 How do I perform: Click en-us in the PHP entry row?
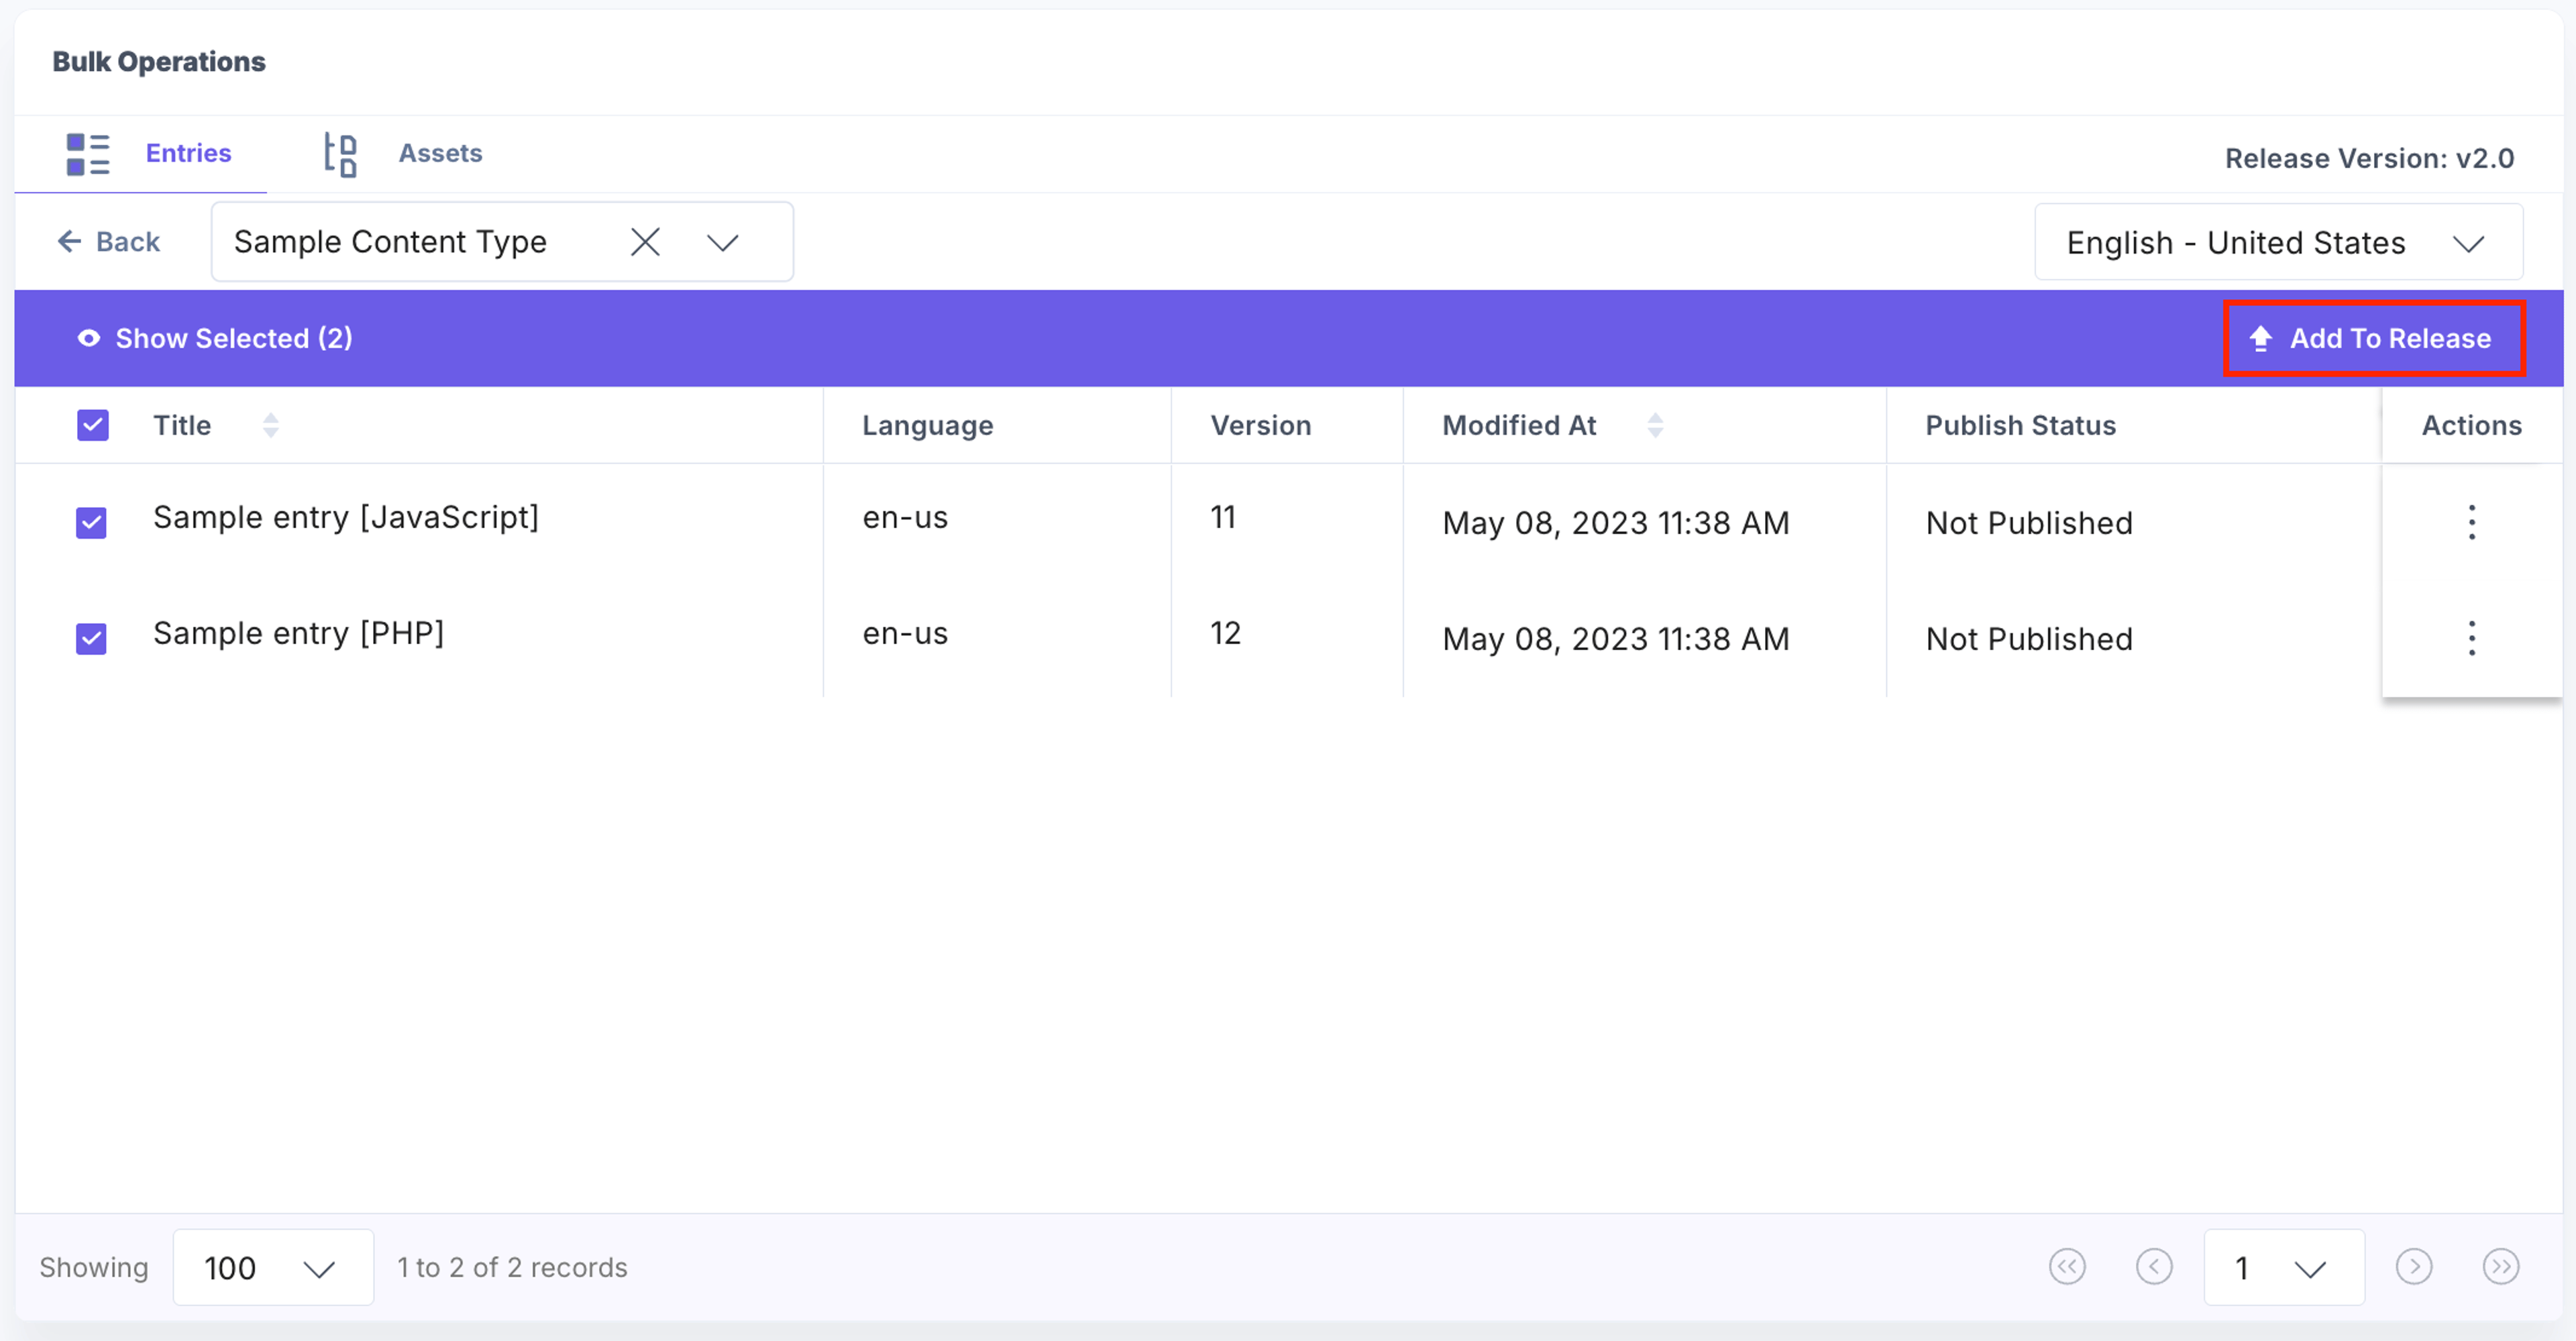point(905,633)
